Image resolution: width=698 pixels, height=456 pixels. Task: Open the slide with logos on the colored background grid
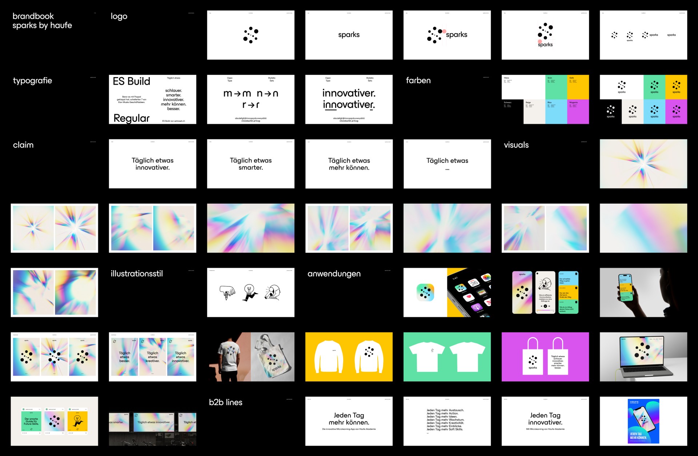coord(643,99)
